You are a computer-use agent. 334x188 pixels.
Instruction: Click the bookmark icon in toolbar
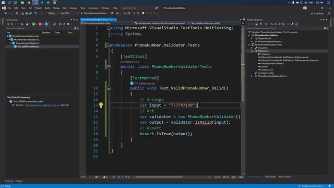(x=143, y=13)
